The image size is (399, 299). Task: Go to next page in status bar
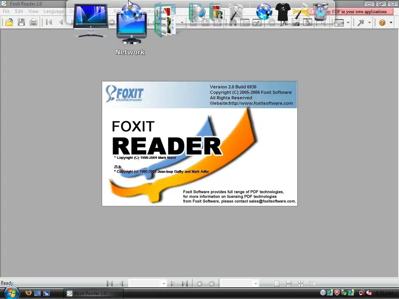[x=173, y=283]
